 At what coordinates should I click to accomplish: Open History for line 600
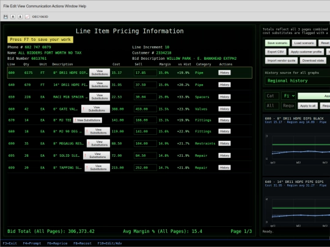(224, 73)
